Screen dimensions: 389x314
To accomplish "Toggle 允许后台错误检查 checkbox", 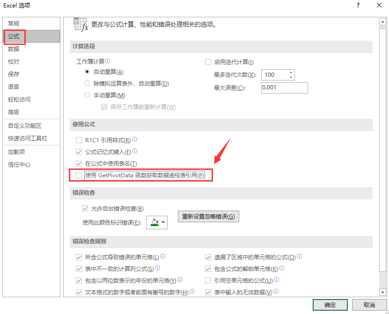I will tap(85, 209).
